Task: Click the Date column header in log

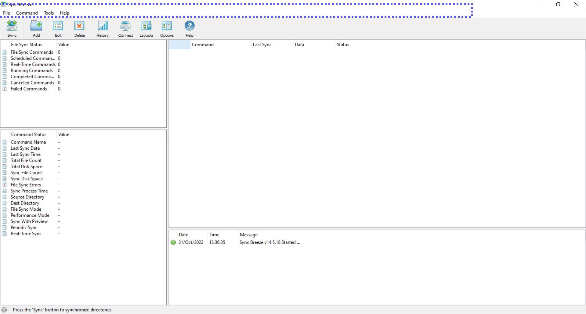Action: point(192,235)
